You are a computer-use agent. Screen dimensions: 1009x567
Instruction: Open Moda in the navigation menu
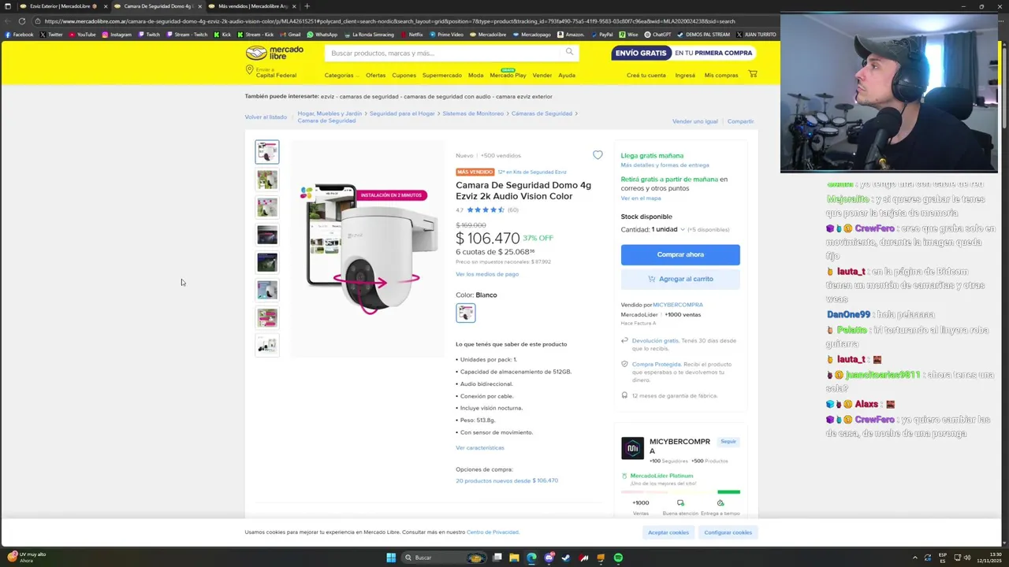[475, 75]
